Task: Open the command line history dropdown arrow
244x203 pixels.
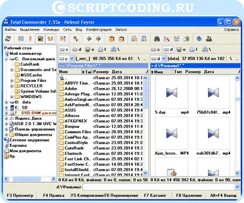Action: [237, 187]
